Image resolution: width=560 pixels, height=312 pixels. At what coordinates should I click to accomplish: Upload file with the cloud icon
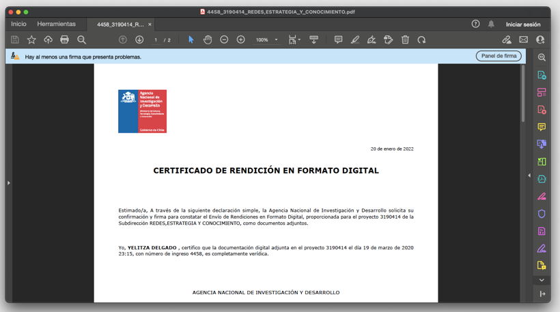coord(48,40)
